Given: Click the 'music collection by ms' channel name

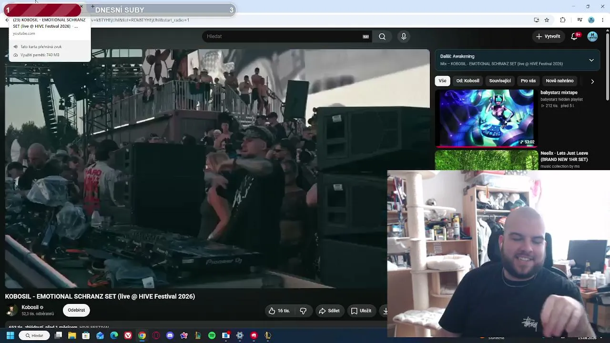Looking at the screenshot, I should pos(560,166).
